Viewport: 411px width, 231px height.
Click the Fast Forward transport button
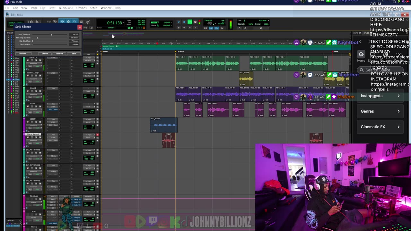click(x=190, y=28)
